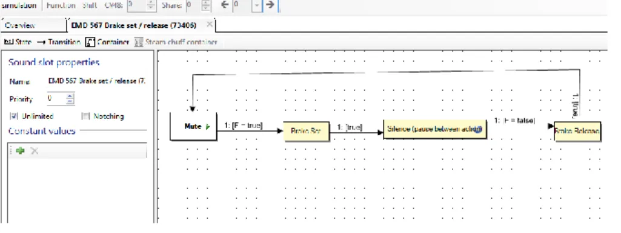Image resolution: width=621 pixels, height=233 pixels.
Task: Select the Brake Set state box
Action: tap(306, 131)
